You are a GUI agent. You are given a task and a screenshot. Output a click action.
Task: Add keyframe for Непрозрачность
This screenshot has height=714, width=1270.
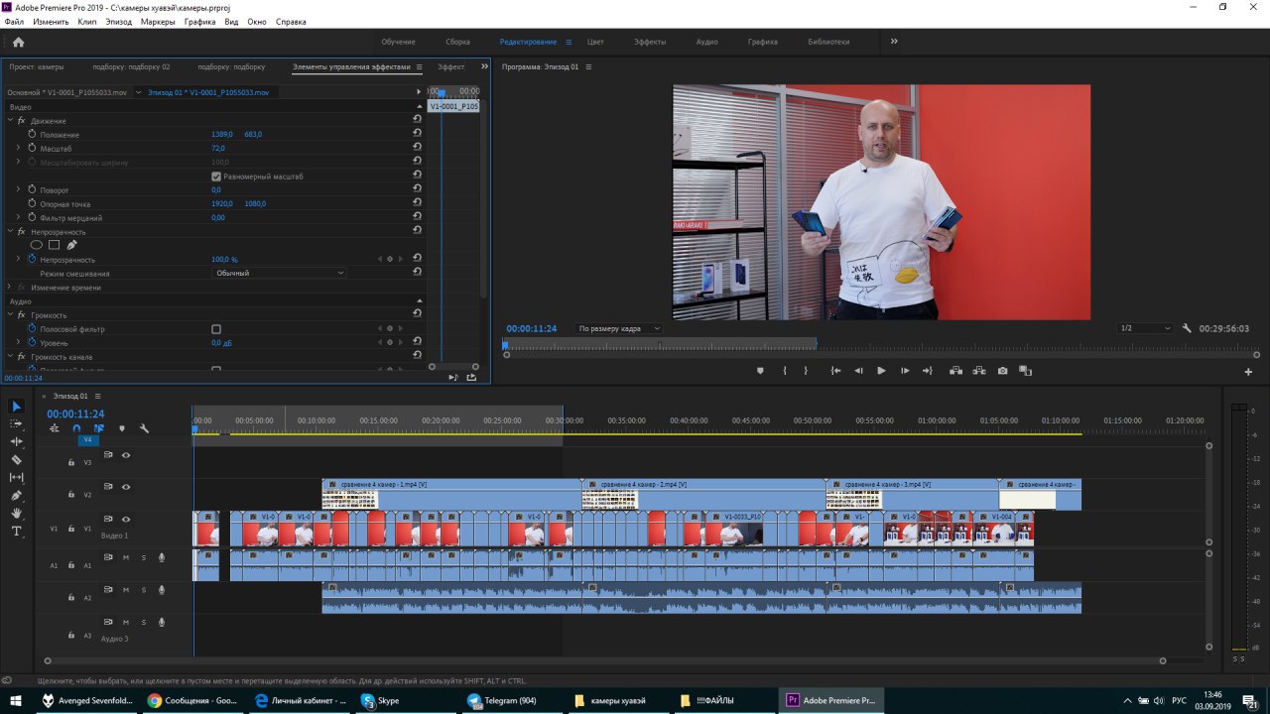coord(389,259)
